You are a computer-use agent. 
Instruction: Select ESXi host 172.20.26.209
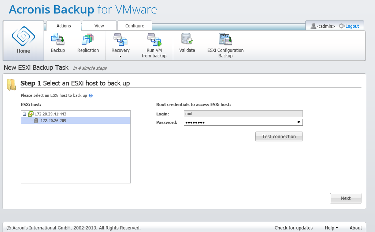pos(76,121)
